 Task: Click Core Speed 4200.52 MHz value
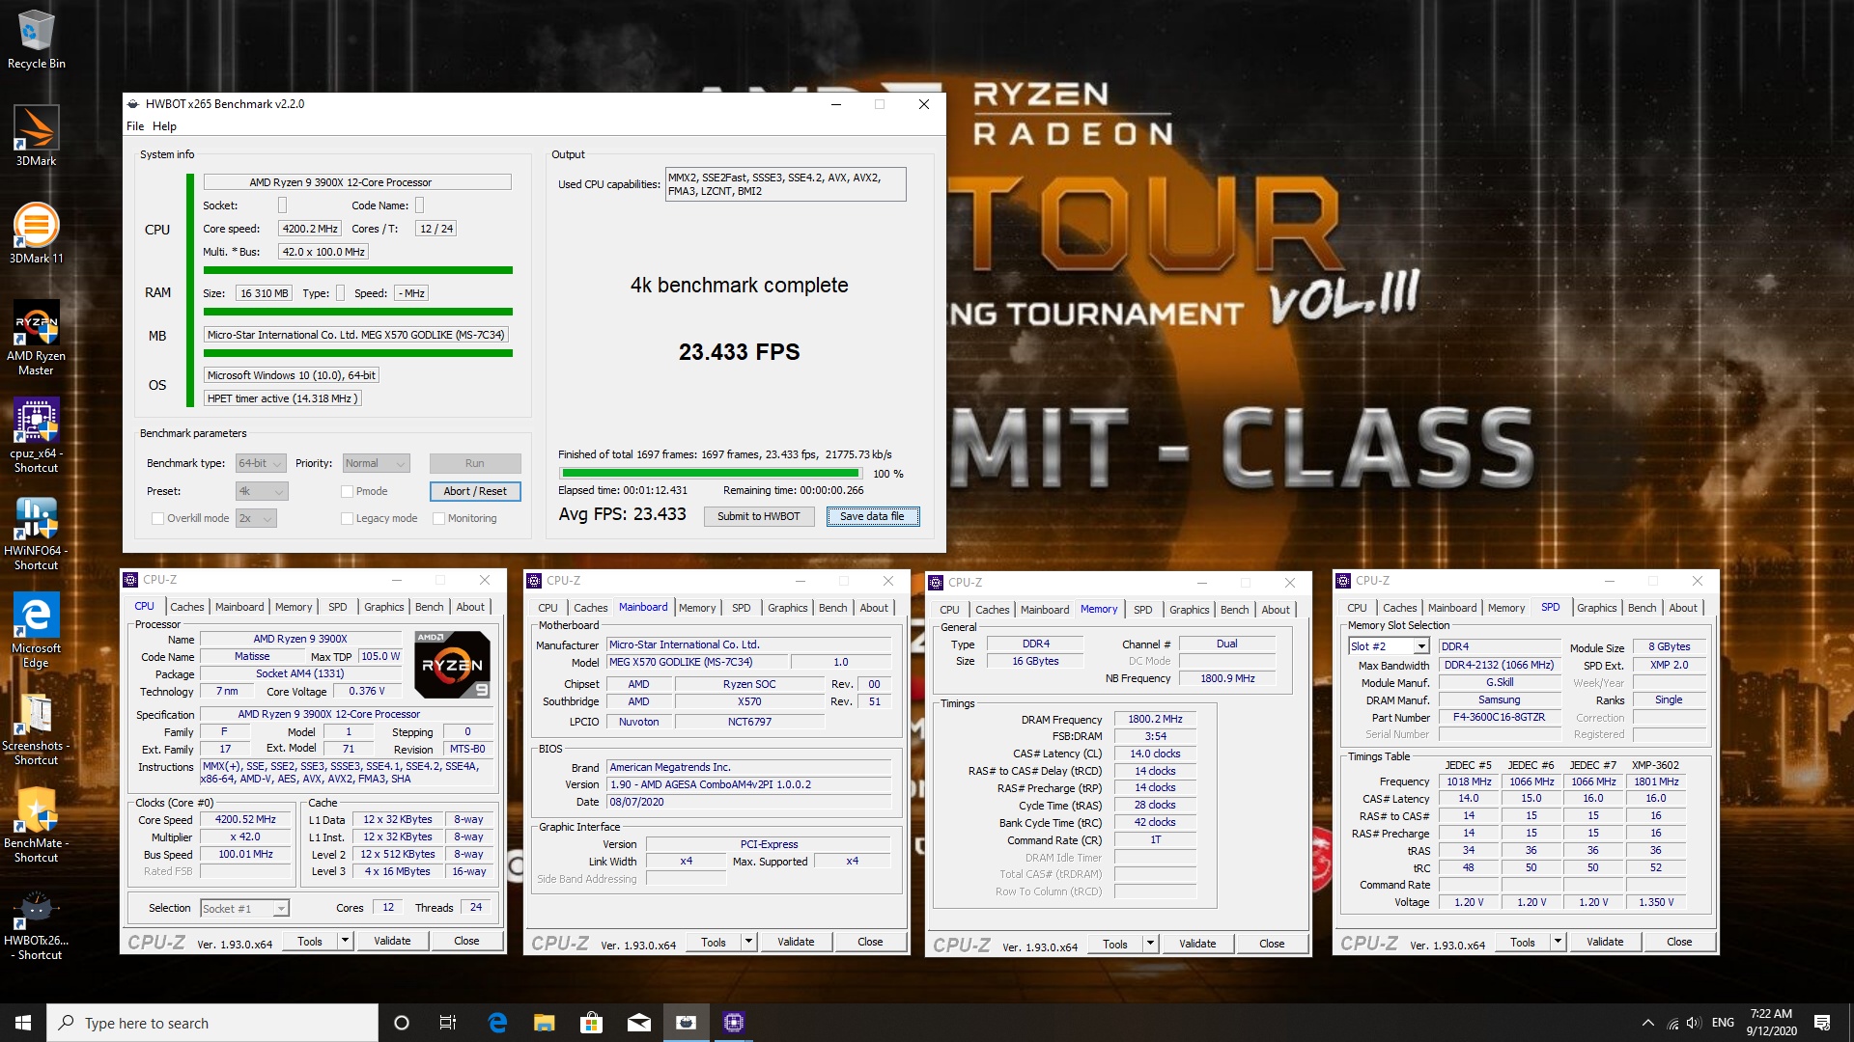coord(245,820)
